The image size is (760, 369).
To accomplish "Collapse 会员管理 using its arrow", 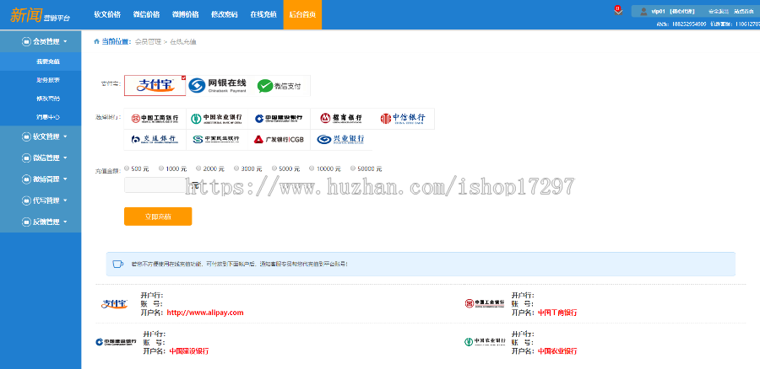I will pos(65,41).
